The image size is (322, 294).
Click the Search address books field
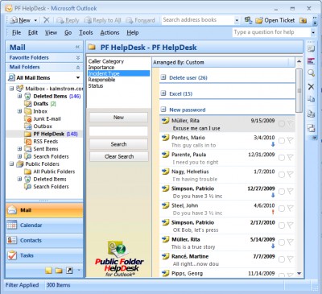(x=197, y=20)
